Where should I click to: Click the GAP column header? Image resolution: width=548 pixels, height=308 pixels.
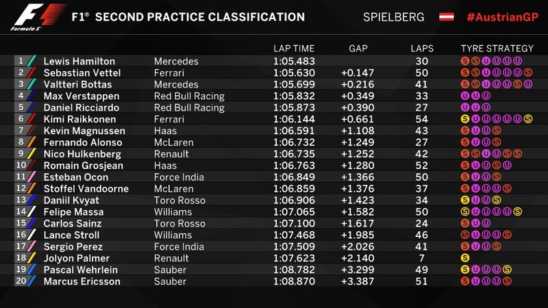358,49
